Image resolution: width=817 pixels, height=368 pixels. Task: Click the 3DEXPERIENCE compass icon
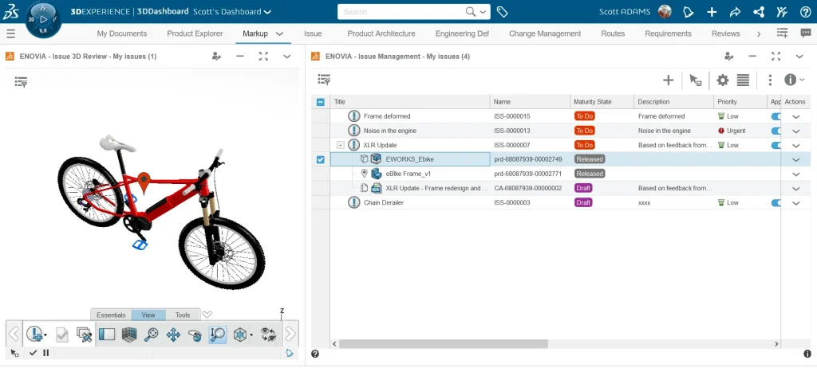[x=41, y=18]
